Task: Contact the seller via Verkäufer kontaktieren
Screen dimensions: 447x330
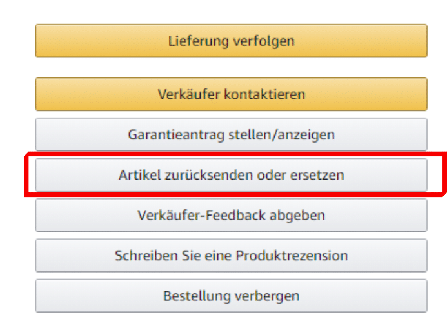Action: [231, 94]
